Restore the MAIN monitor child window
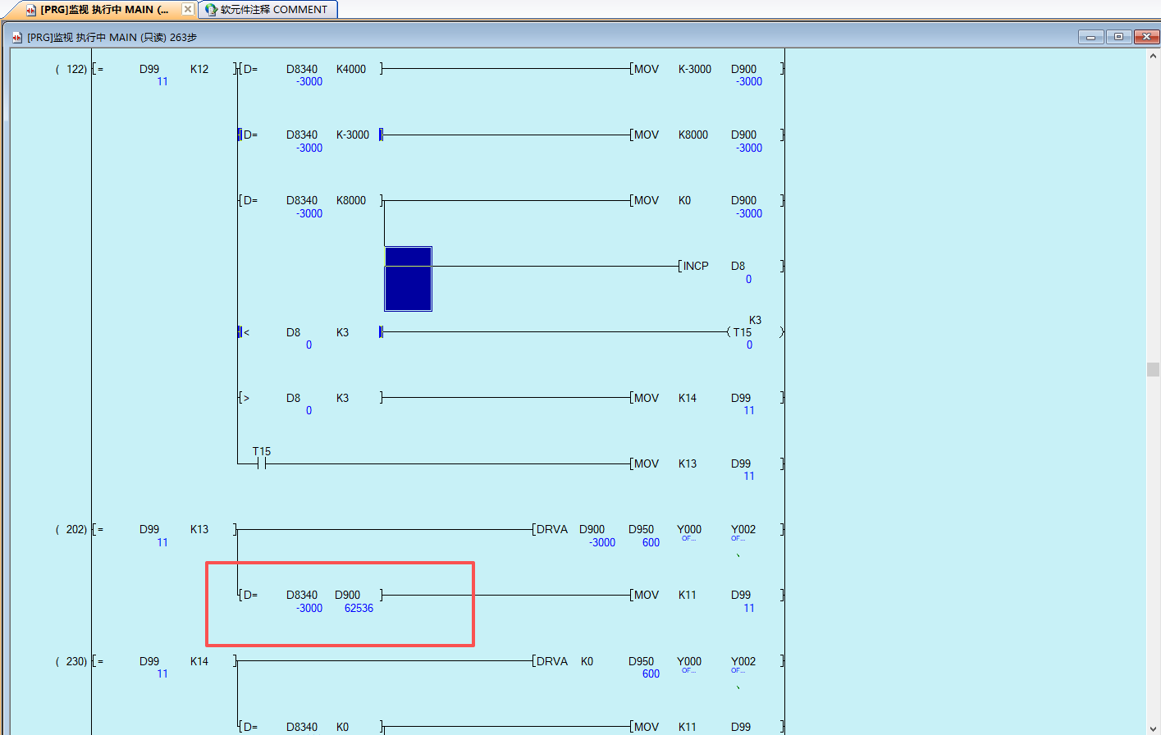The image size is (1161, 735). (x=1118, y=37)
